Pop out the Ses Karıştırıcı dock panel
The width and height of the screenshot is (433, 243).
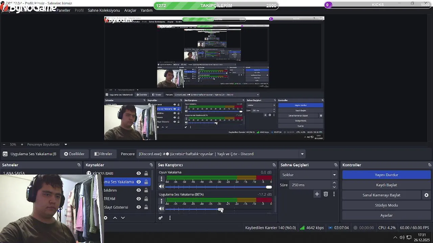pyautogui.click(x=274, y=165)
